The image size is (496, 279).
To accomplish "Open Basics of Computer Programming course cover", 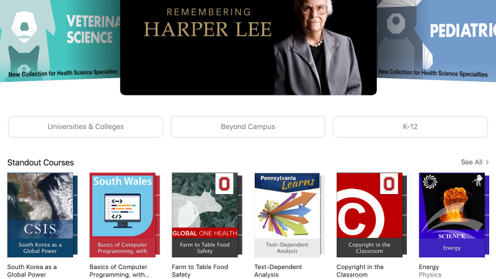I will (x=125, y=215).
